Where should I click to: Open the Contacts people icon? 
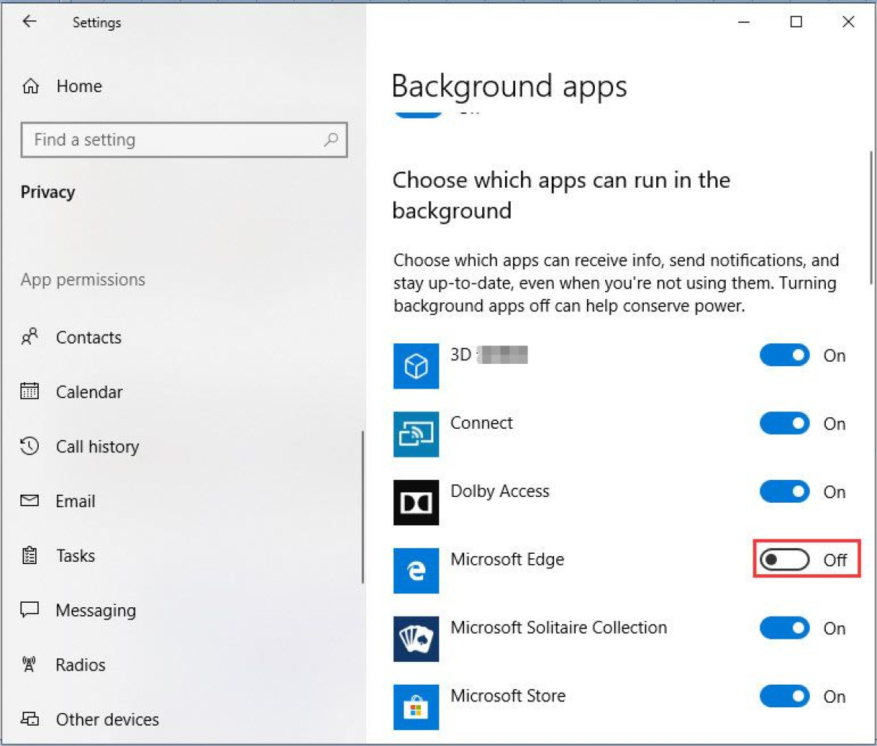point(29,337)
